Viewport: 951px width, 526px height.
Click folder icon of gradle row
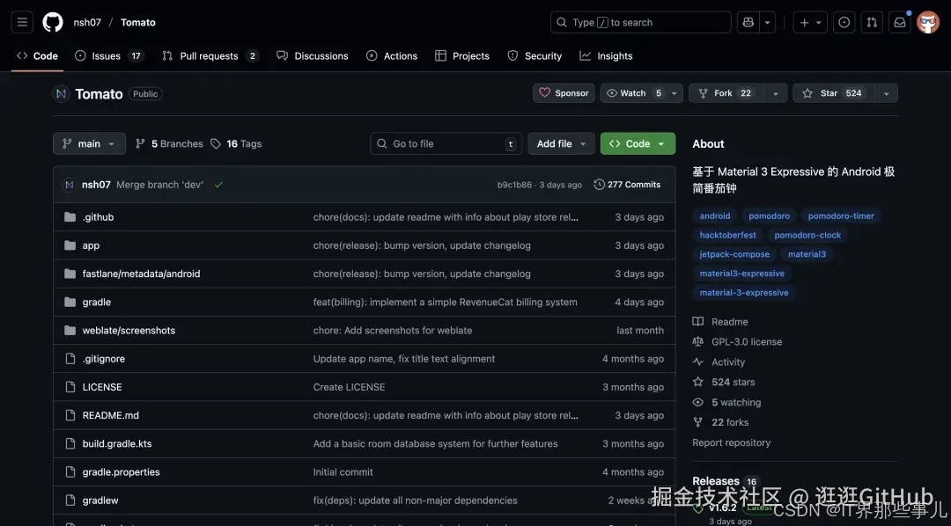tap(70, 302)
